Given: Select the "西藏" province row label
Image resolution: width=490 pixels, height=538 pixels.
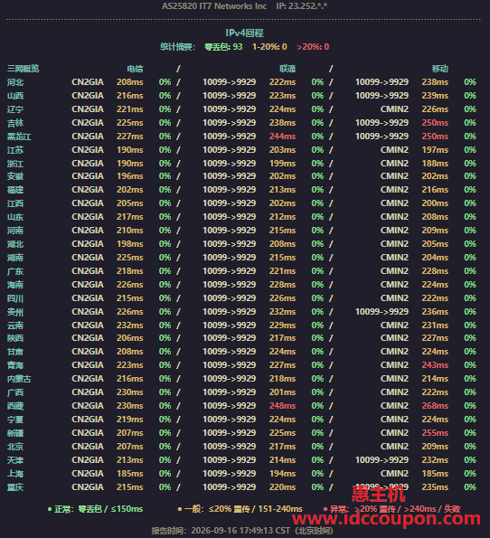Looking at the screenshot, I should click(15, 406).
